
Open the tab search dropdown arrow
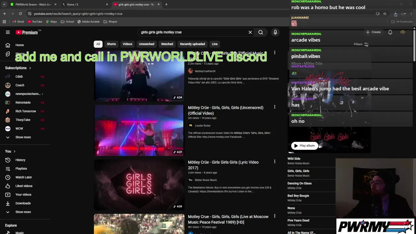pos(4,4)
